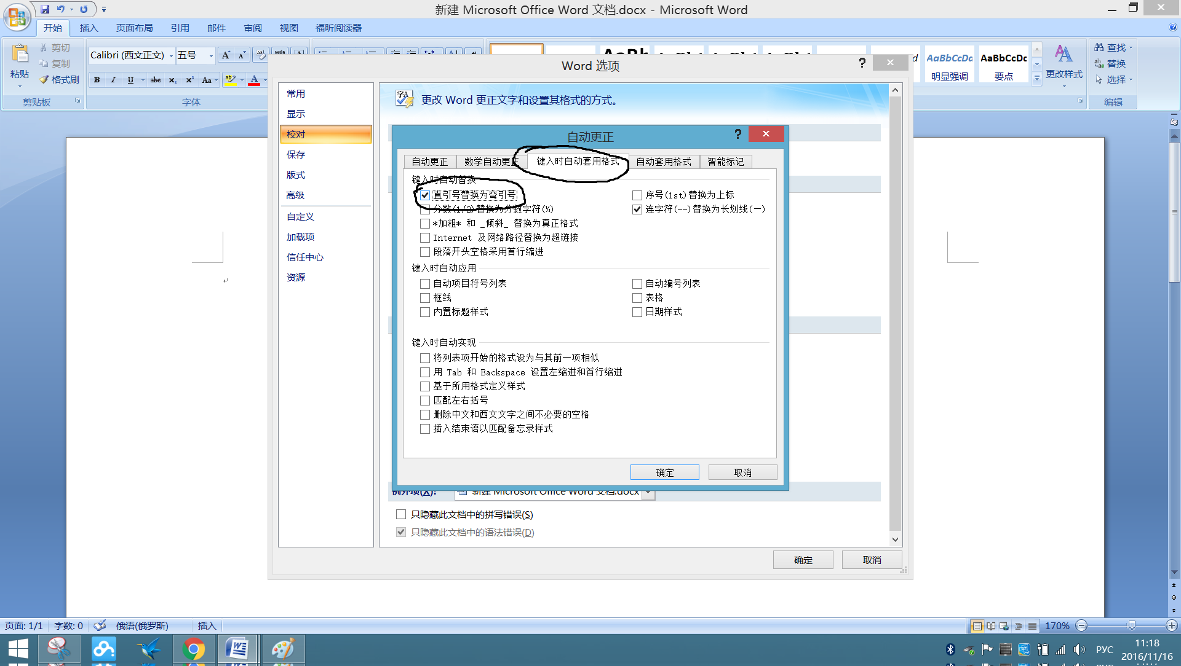Click the Italic formatting icon
Image resolution: width=1181 pixels, height=666 pixels.
[x=113, y=80]
